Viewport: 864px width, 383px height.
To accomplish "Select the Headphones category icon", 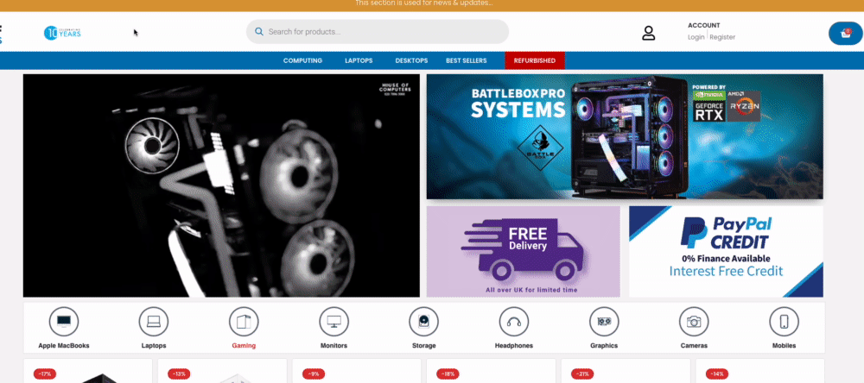I will coord(514,322).
